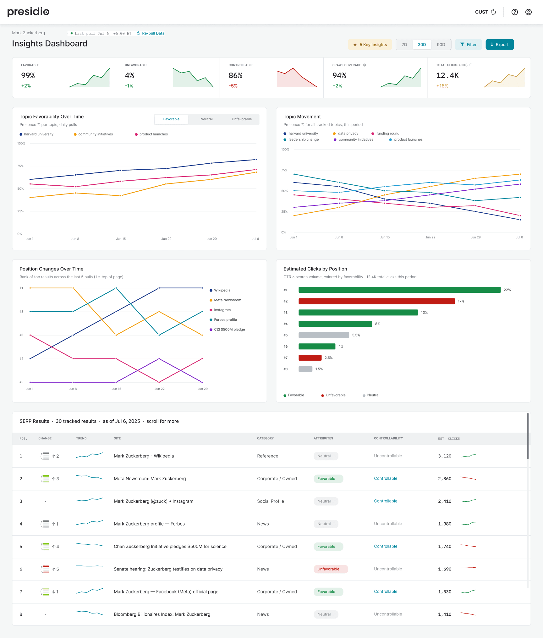Click the Re-pull Data link
The image size is (543, 638).
[151, 33]
